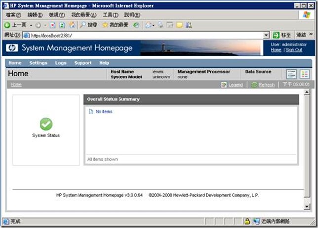
Task: Open the Support tab
Action: coord(83,63)
